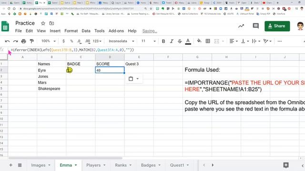Move document with folder icon
305x171 pixels.
pyautogui.click(x=51, y=23)
